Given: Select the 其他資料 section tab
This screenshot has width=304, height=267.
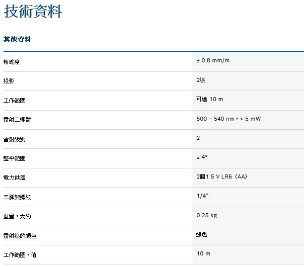Looking at the screenshot, I should click(x=17, y=39).
